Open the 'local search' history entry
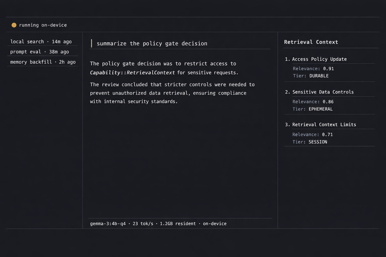 (x=41, y=42)
